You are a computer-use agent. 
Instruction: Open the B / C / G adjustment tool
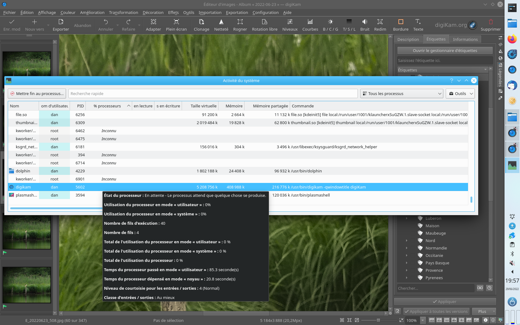point(331,25)
